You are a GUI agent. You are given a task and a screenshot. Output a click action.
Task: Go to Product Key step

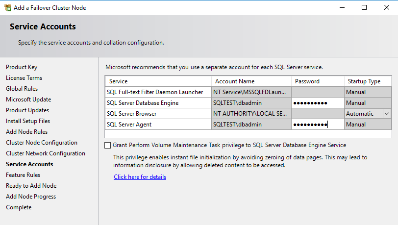tap(22, 67)
